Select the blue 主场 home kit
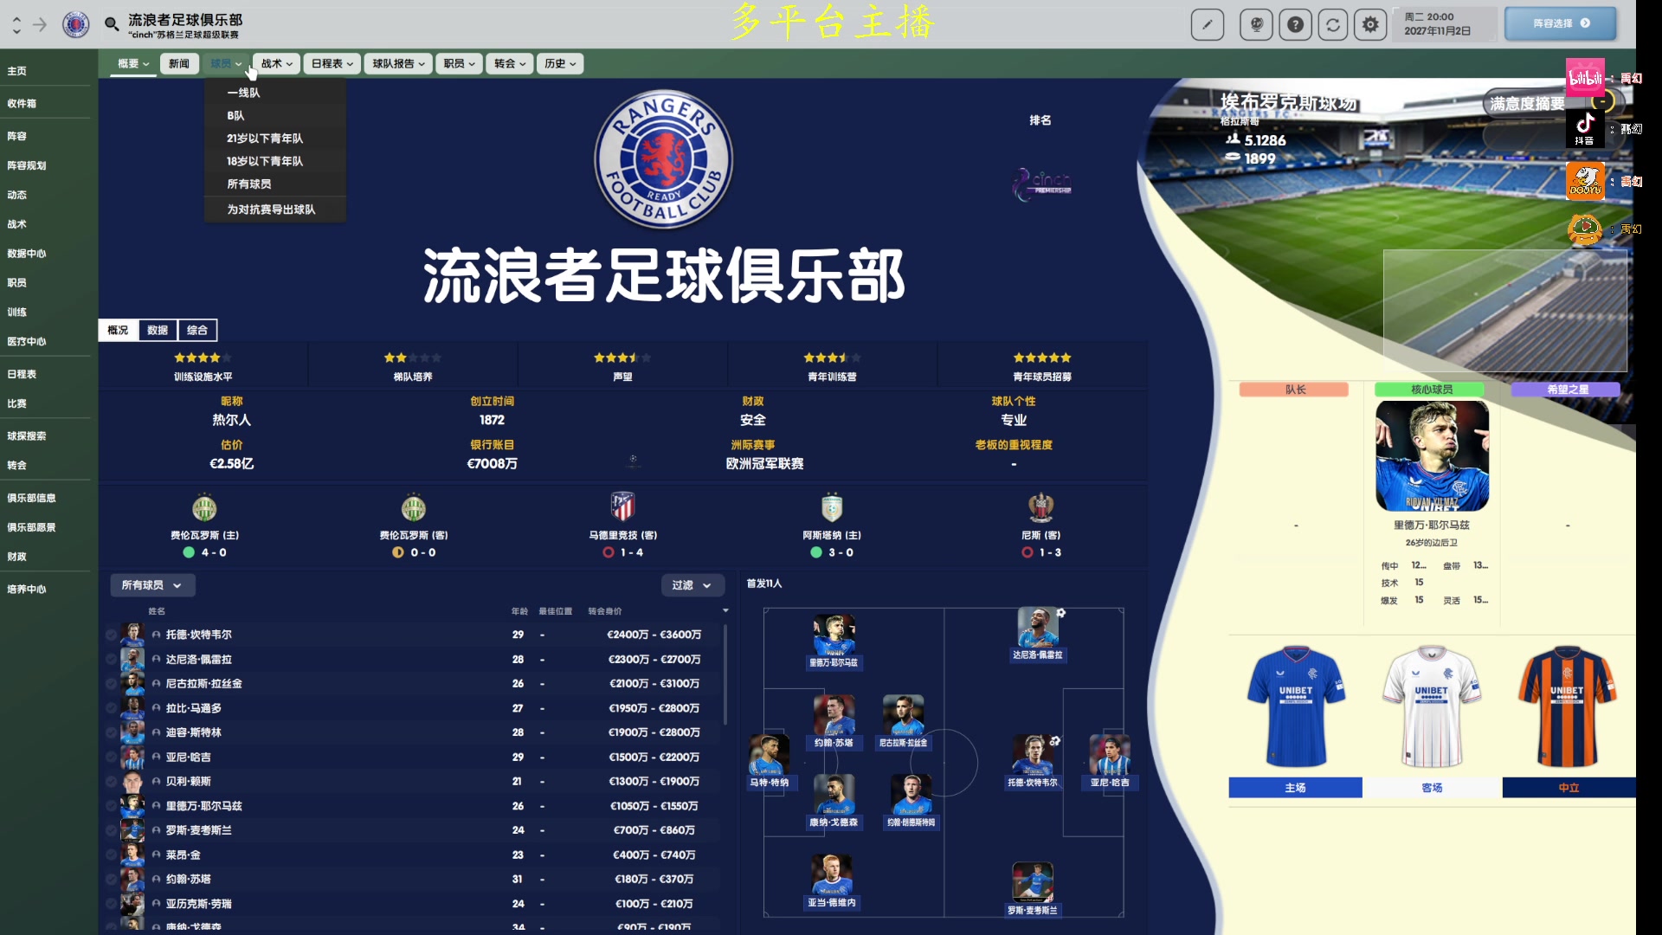 (1293, 788)
